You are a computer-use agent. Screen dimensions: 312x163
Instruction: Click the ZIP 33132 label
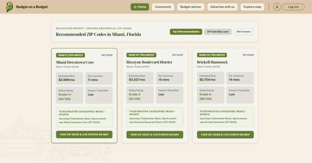click(x=107, y=55)
